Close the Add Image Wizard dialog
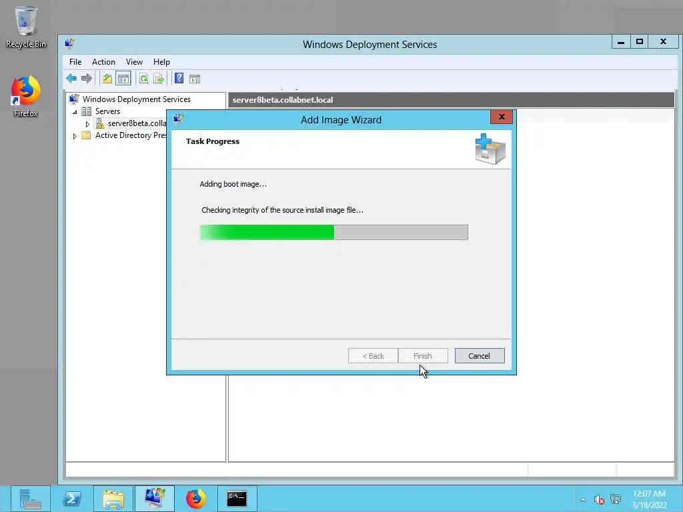The height and width of the screenshot is (512, 683). coord(502,117)
